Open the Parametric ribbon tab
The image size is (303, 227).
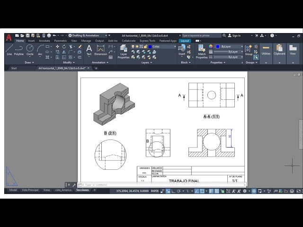61,41
